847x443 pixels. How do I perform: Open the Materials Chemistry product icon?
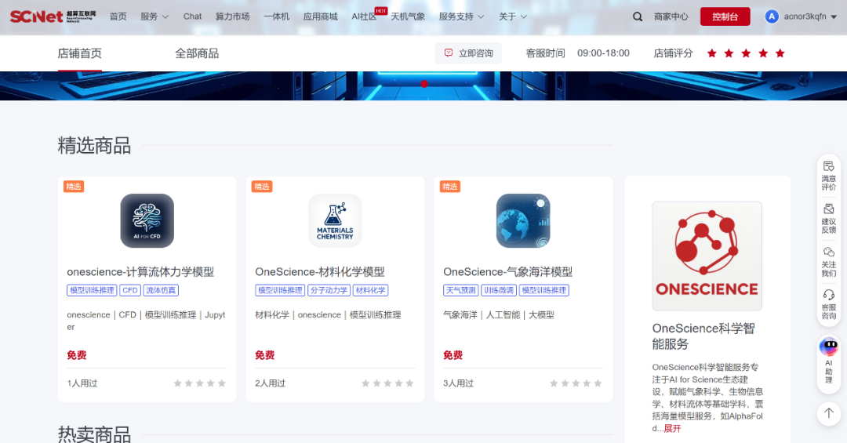(x=335, y=221)
